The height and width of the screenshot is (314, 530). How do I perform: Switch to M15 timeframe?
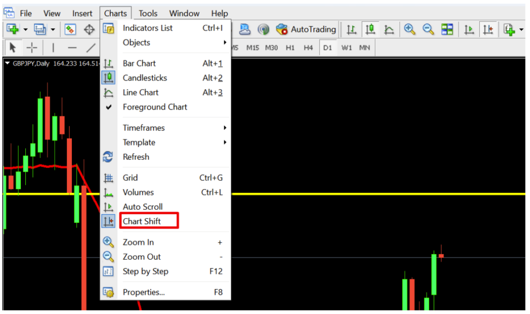(253, 48)
